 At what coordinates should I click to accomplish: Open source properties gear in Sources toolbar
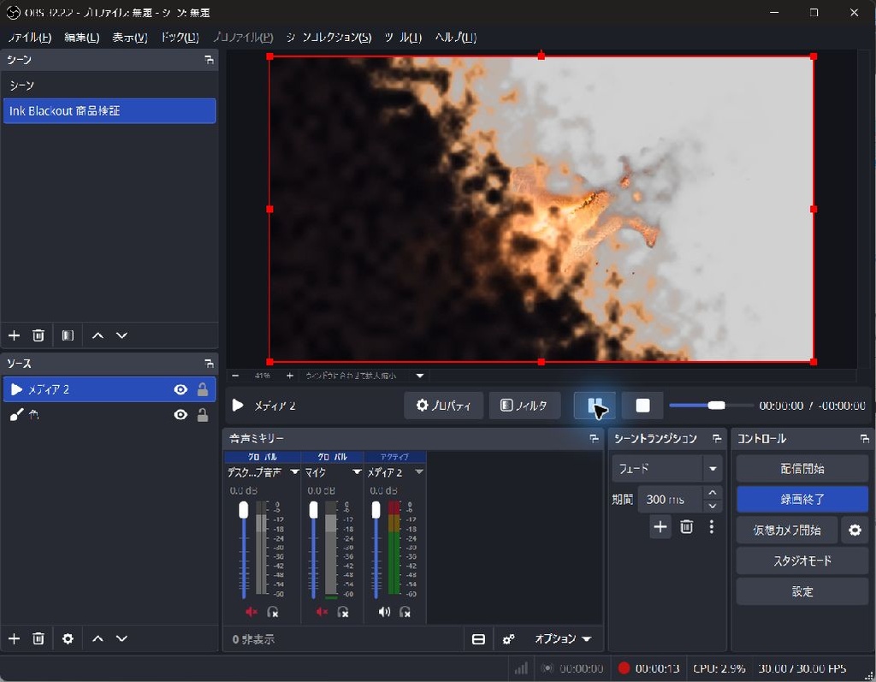coord(68,638)
